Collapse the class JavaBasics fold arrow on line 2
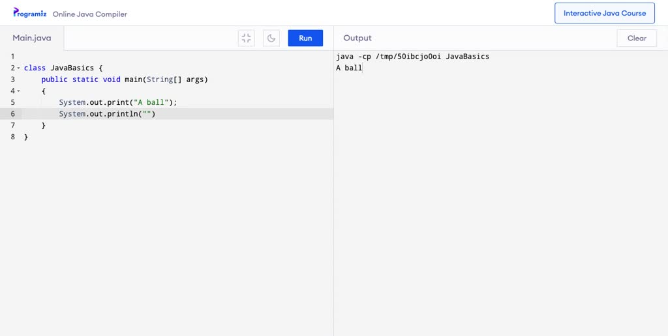Screen dimensions: 668x336 click(18, 68)
